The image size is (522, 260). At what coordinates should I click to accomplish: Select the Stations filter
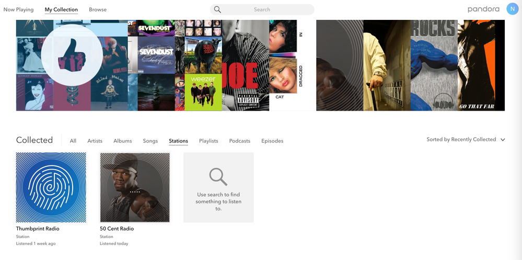(x=178, y=141)
